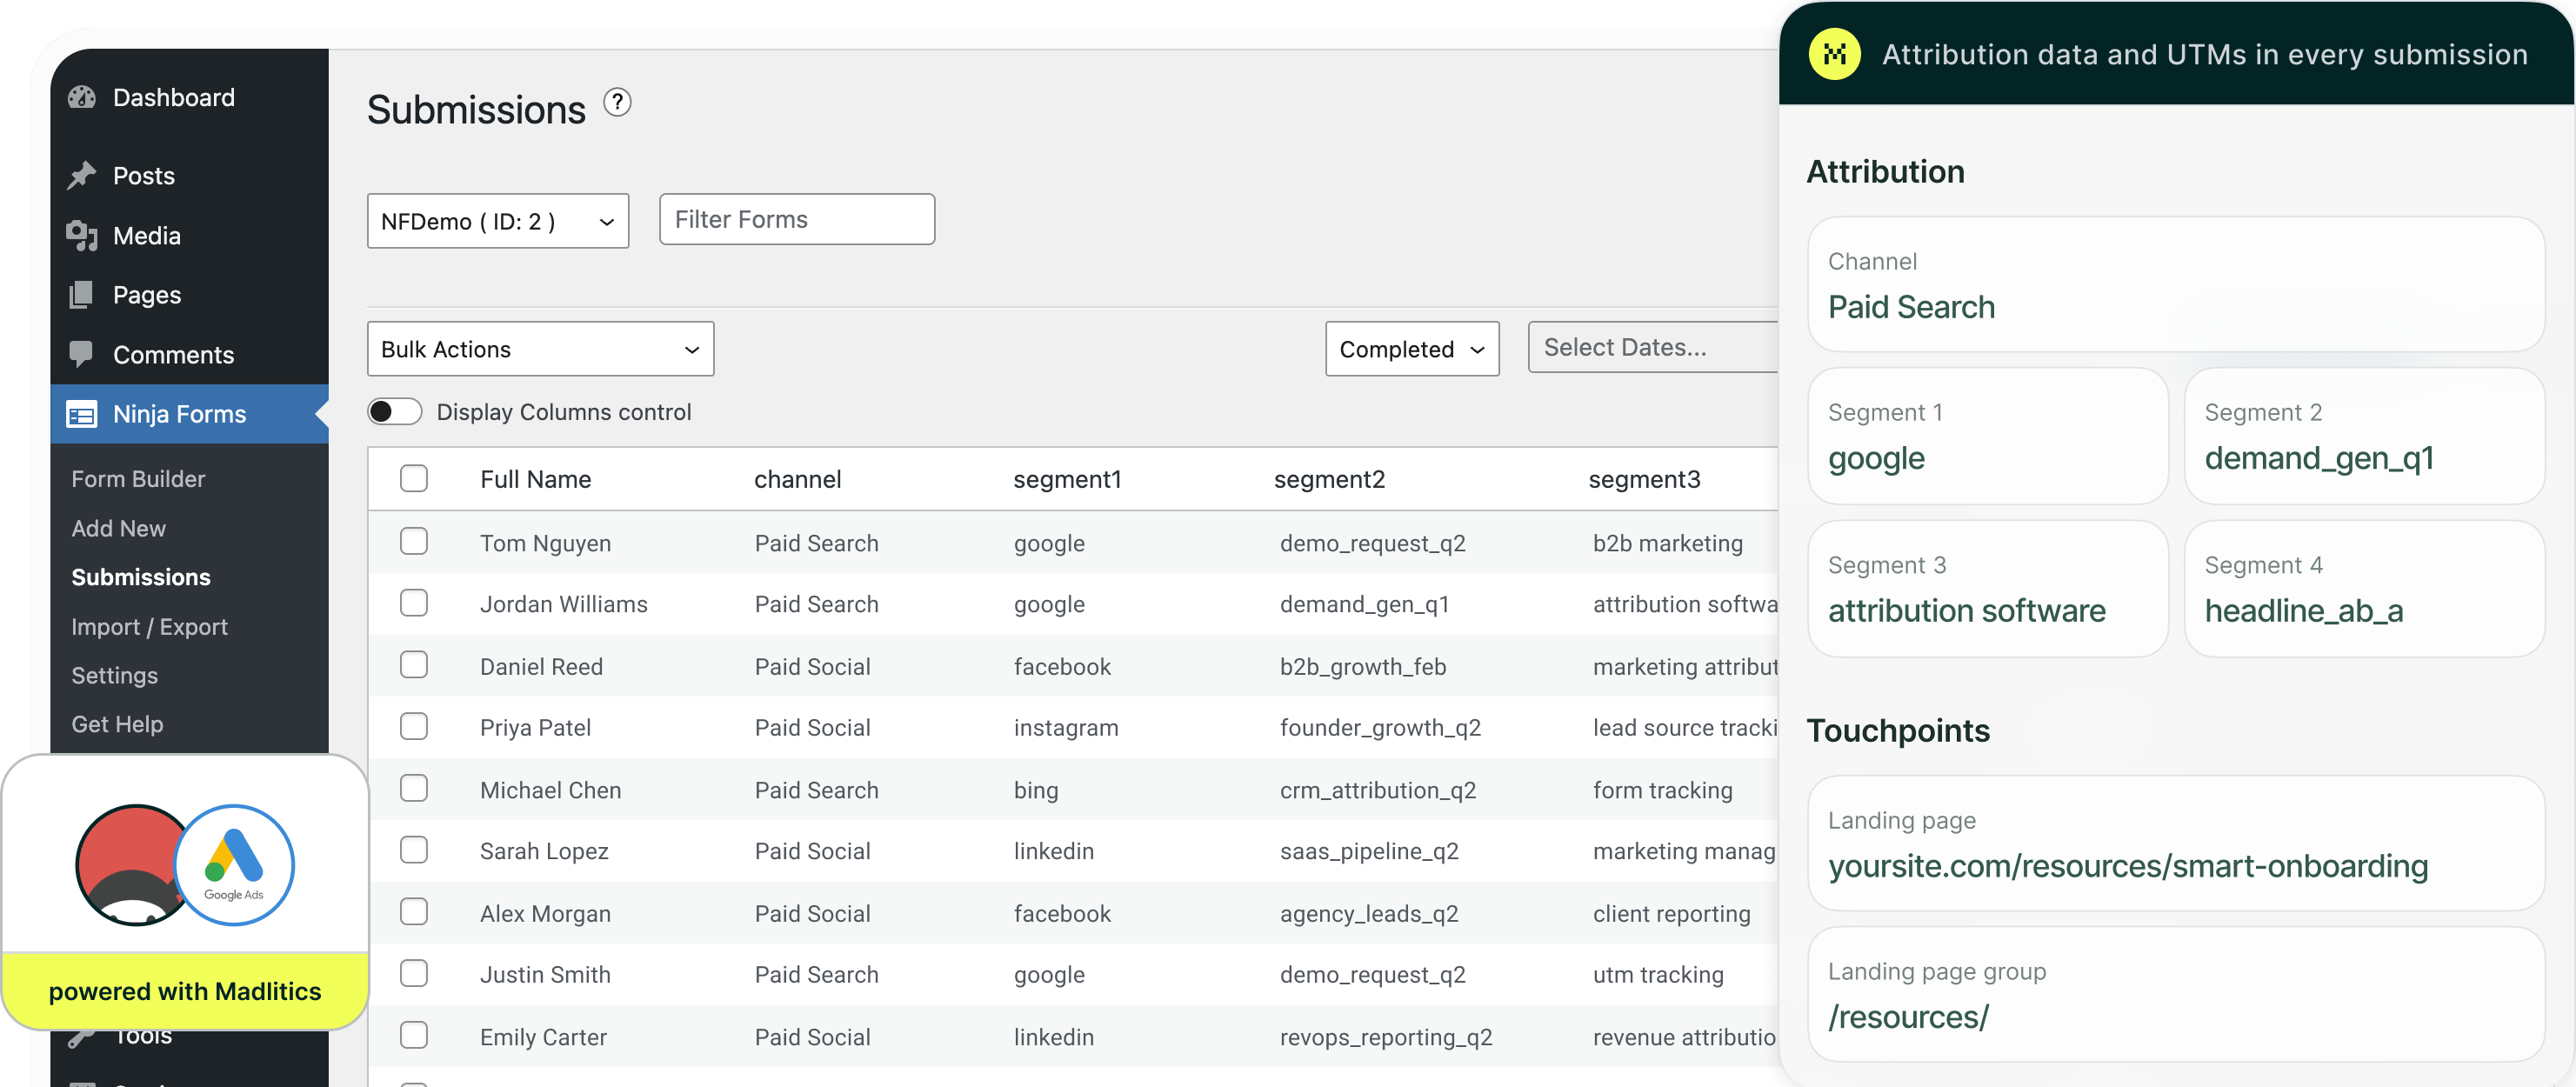
Task: Click the segment2 column header
Action: (x=1330, y=479)
